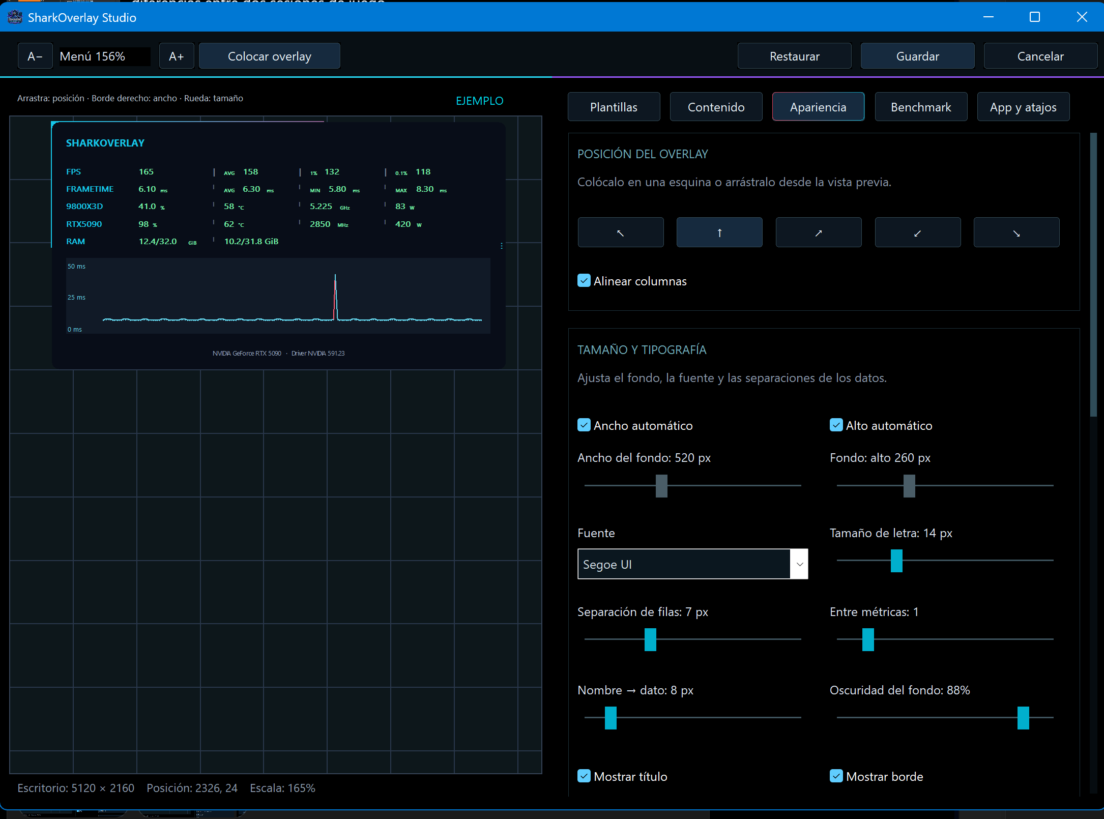Open the Fuente dropdown arrow
This screenshot has height=819, width=1104.
tap(799, 564)
